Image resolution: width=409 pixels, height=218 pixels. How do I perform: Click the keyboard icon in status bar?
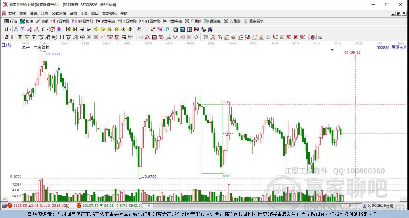4,206
